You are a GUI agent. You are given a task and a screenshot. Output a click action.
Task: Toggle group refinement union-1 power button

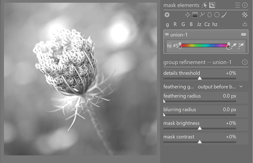click(245, 62)
